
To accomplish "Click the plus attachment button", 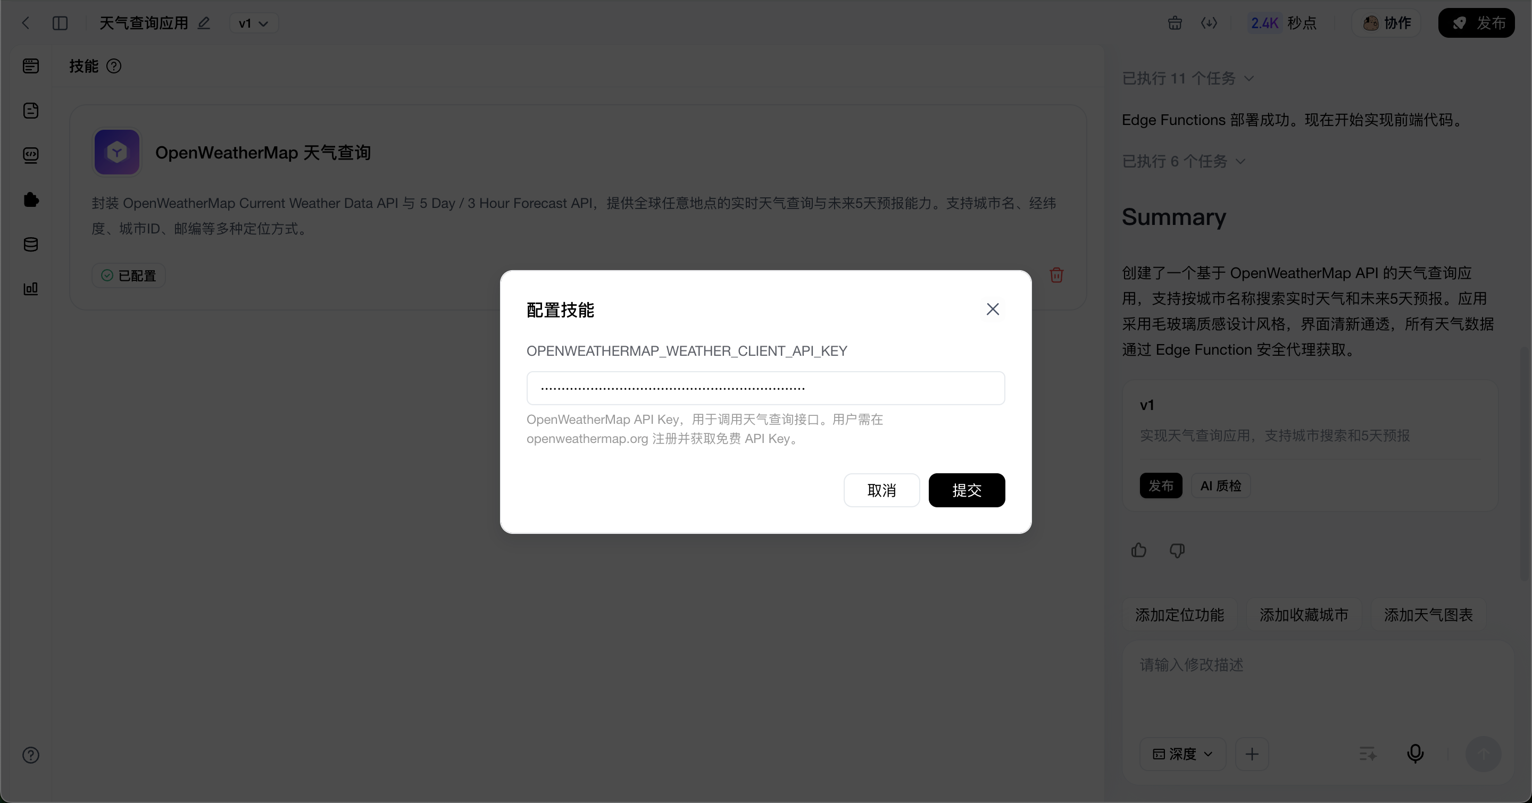I will 1252,754.
